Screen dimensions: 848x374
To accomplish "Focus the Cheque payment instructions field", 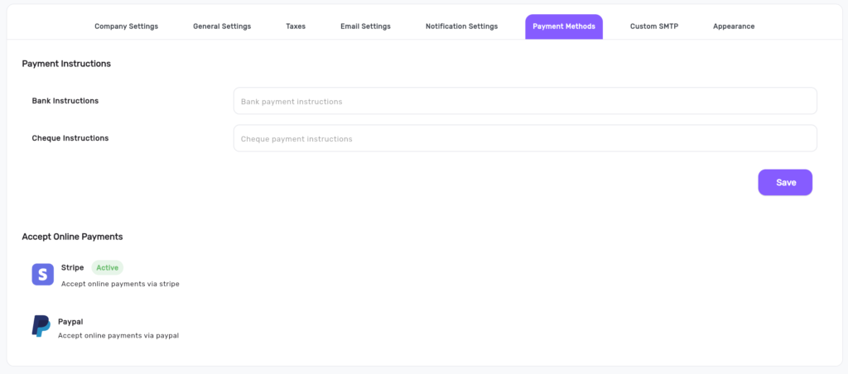I will click(525, 138).
